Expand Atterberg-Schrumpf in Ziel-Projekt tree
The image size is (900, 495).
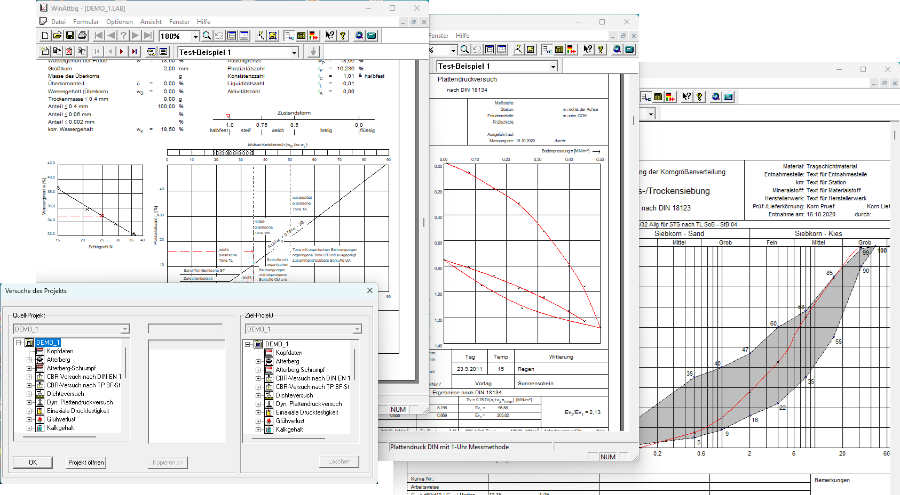pos(258,370)
